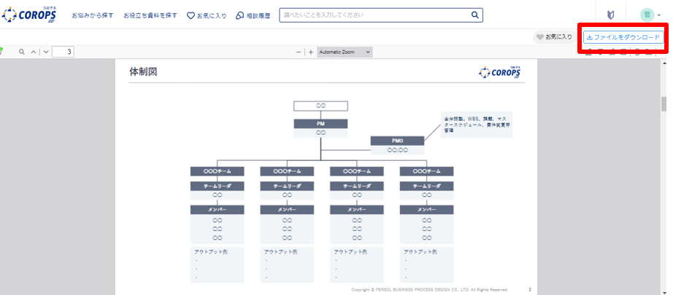Click the vertical scrollbar thumb on right
The width and height of the screenshot is (673, 295).
[664, 103]
